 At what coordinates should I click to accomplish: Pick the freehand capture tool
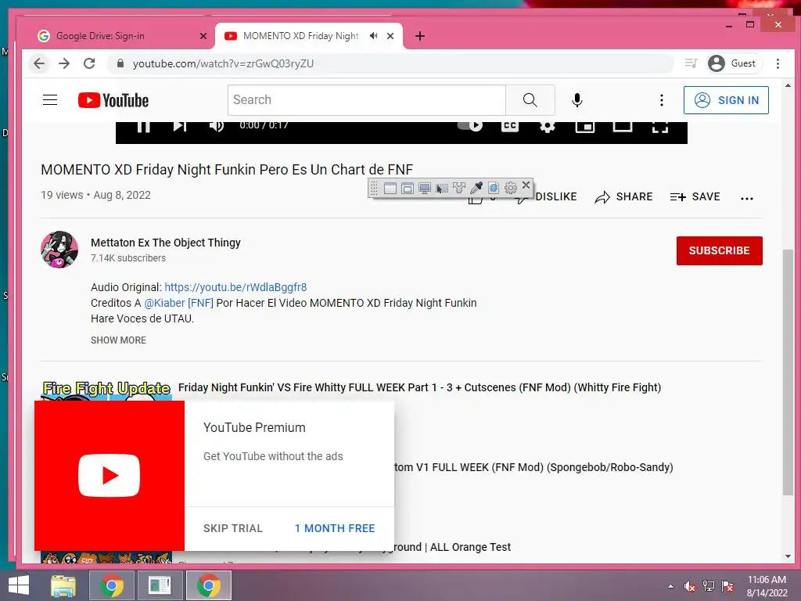point(458,188)
